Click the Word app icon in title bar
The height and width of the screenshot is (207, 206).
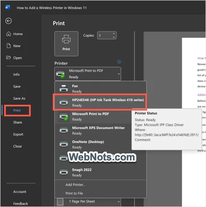click(x=7, y=7)
